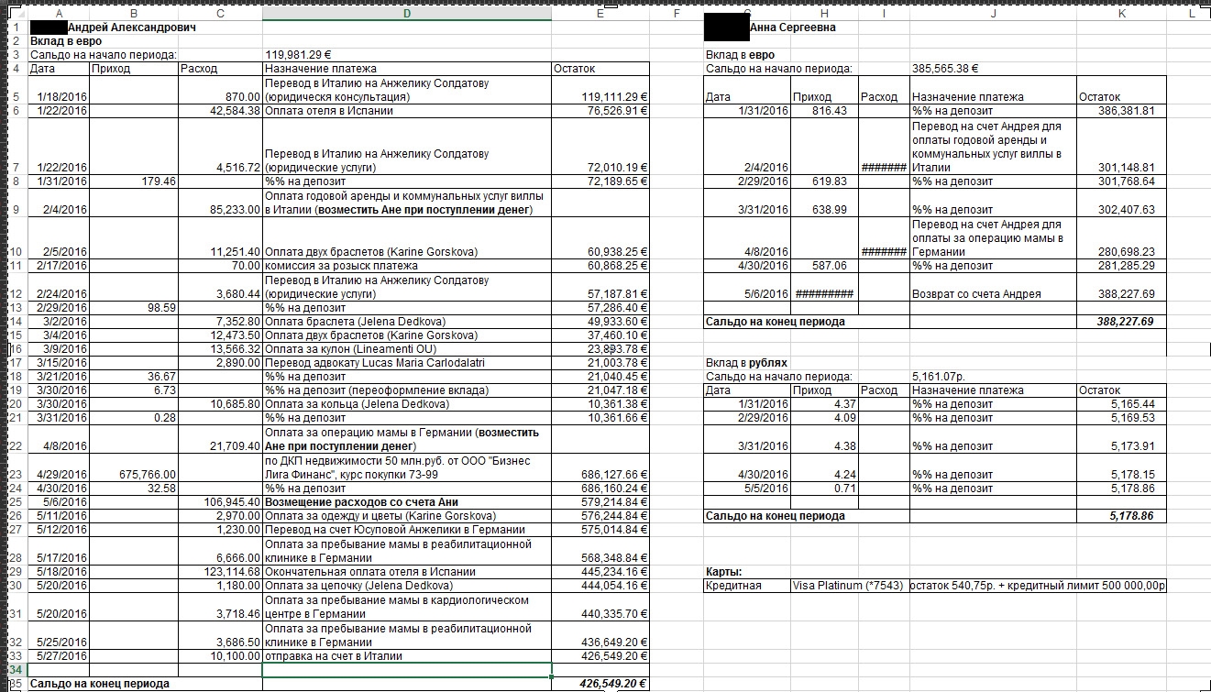
Task: Click the "Вклад в рублях" heading cell
Action: click(x=746, y=363)
